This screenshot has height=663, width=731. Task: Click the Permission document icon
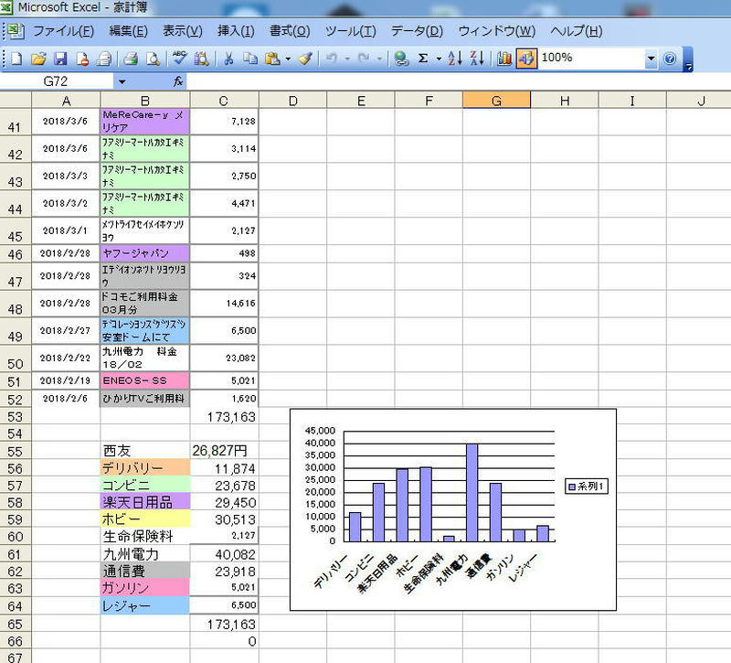82,59
